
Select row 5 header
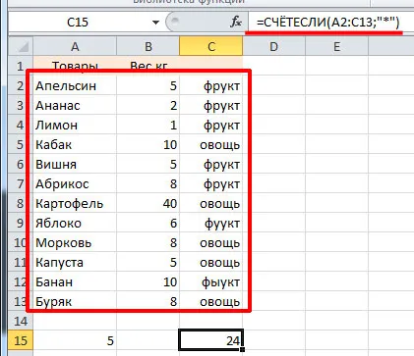coord(21,144)
